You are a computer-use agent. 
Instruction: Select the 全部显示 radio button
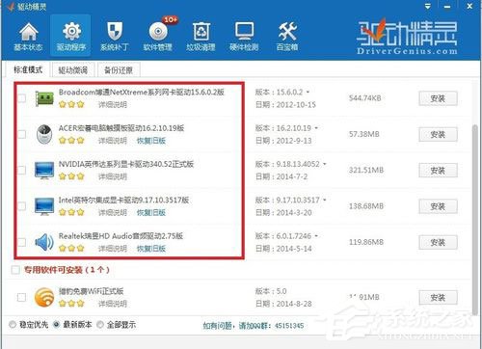tap(100, 325)
